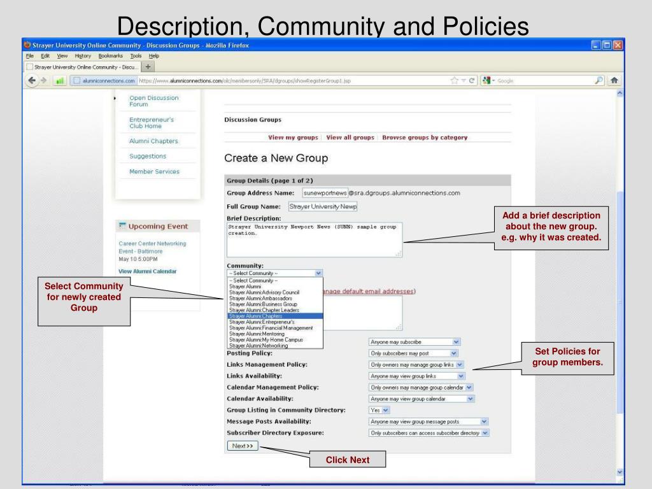Open the Calendar Availability dropdown
Viewport: 652px width, 489px height.
tap(422, 399)
